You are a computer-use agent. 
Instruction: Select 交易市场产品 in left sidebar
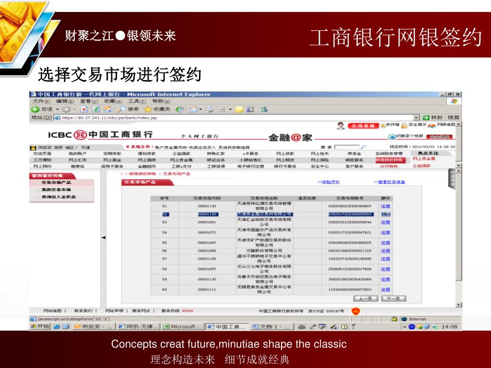[x=57, y=183]
